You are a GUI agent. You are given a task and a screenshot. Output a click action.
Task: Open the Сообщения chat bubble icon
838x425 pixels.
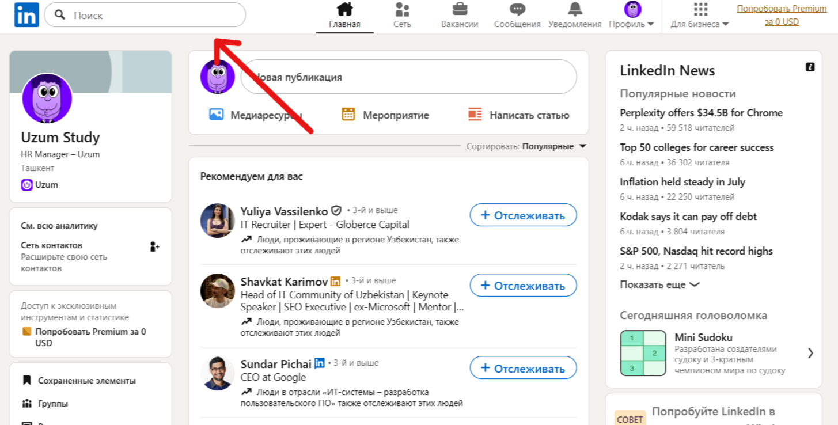(x=517, y=9)
